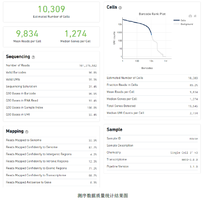Click Reads Mapped Confidently to Intronic Regions
204x201 pixels.
37,161
